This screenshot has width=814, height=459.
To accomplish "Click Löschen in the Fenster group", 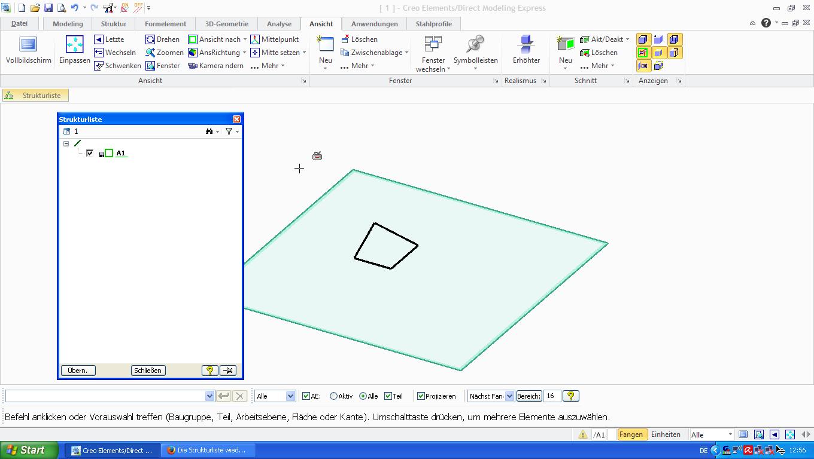I will click(359, 39).
